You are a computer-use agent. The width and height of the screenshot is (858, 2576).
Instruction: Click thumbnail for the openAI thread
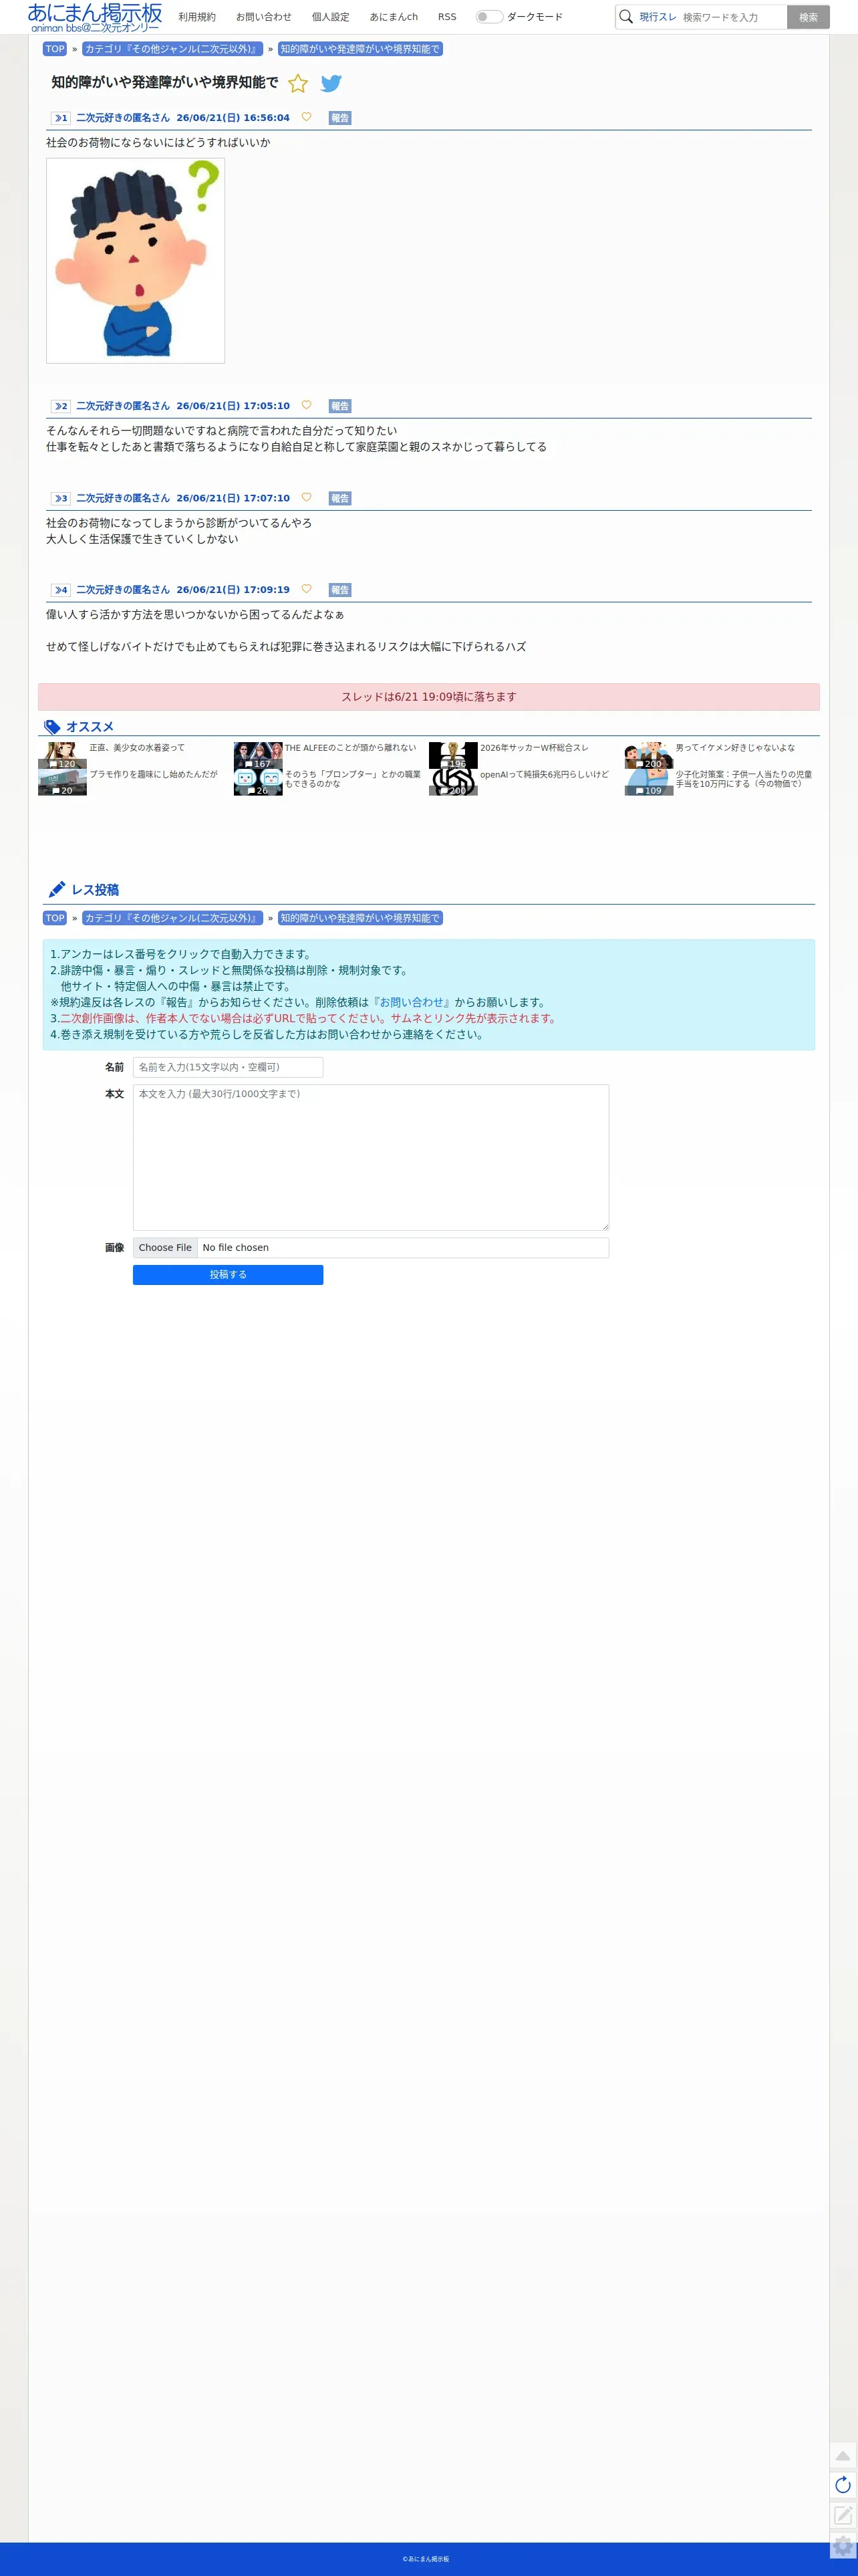point(453,782)
